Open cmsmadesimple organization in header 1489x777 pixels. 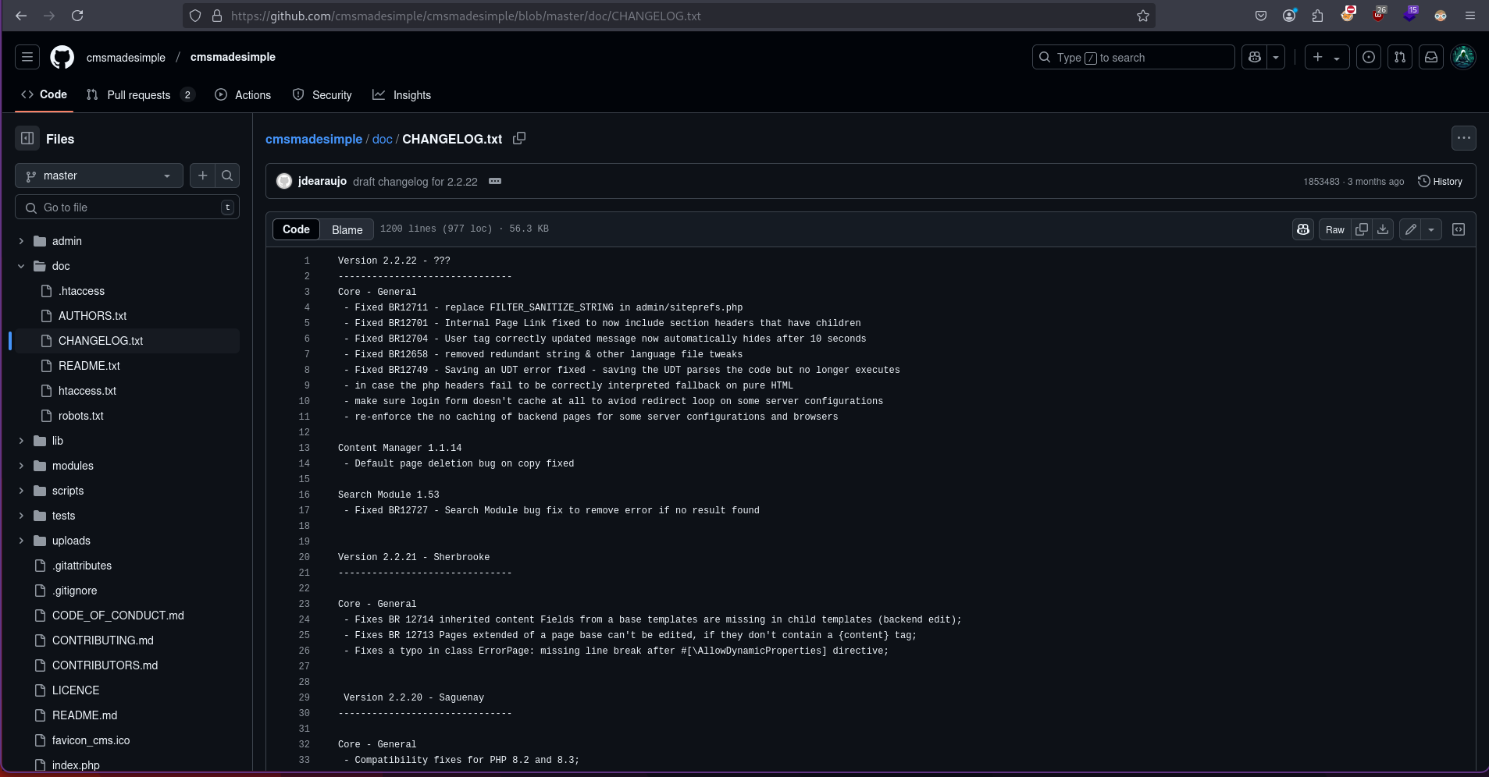pyautogui.click(x=126, y=57)
